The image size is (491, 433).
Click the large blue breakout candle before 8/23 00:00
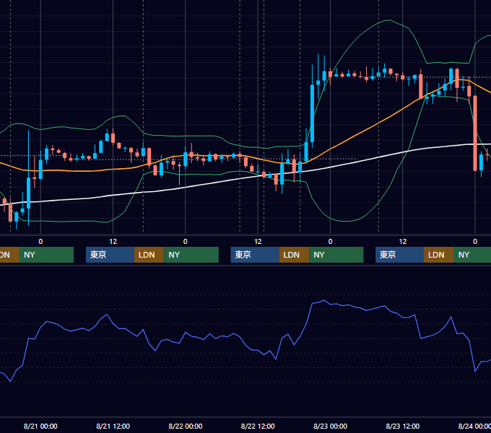312,113
